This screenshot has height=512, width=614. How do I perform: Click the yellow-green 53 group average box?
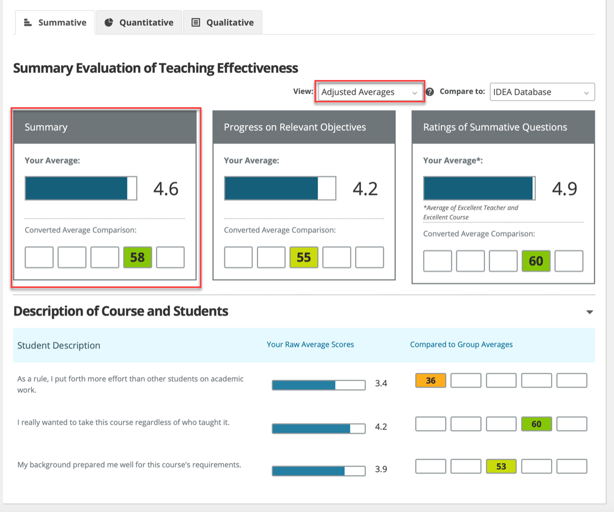501,467
